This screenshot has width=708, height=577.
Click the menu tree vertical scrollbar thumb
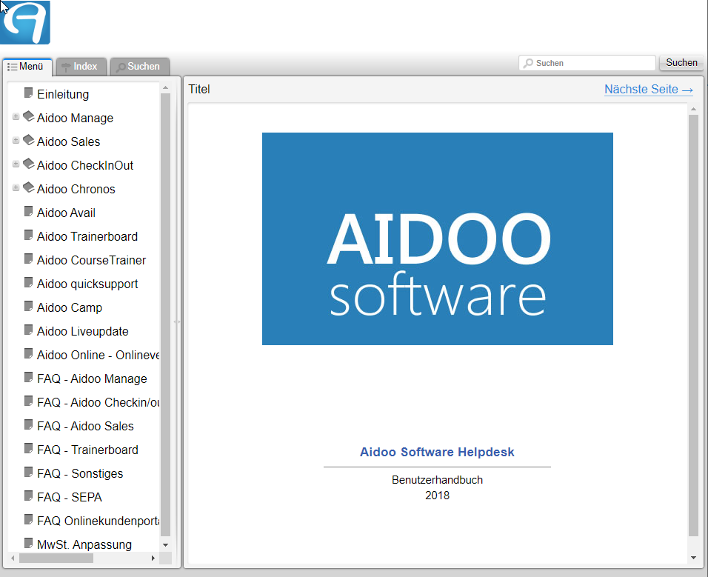tap(165, 315)
